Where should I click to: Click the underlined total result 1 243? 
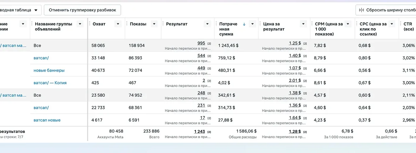coord(200,131)
